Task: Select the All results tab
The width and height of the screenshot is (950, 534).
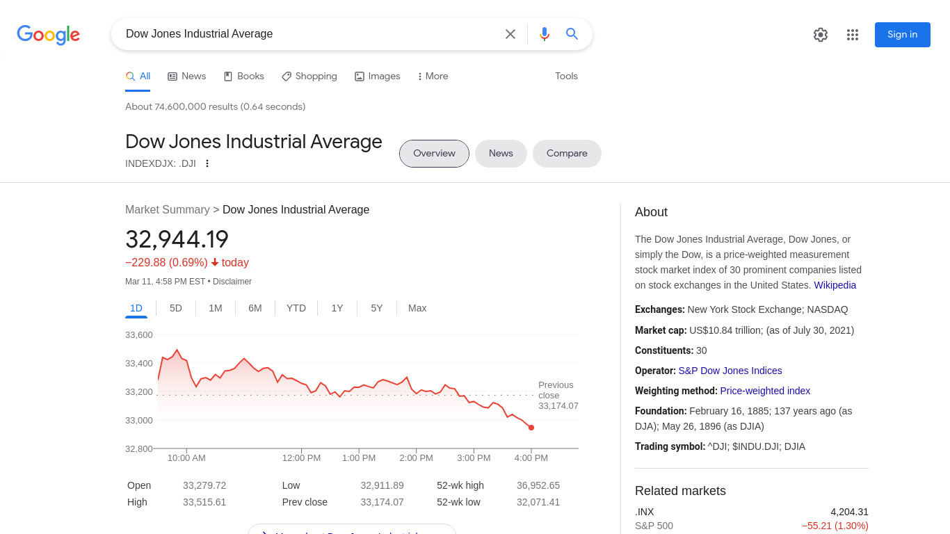Action: pyautogui.click(x=138, y=76)
